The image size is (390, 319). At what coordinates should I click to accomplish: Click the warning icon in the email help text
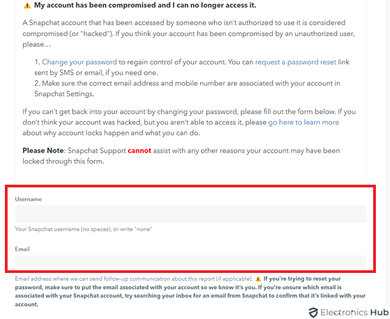pyautogui.click(x=258, y=279)
